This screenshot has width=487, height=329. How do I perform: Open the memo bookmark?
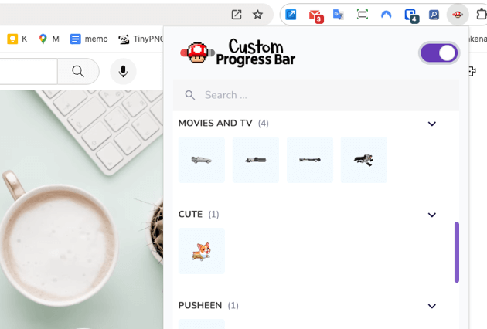[x=89, y=39]
